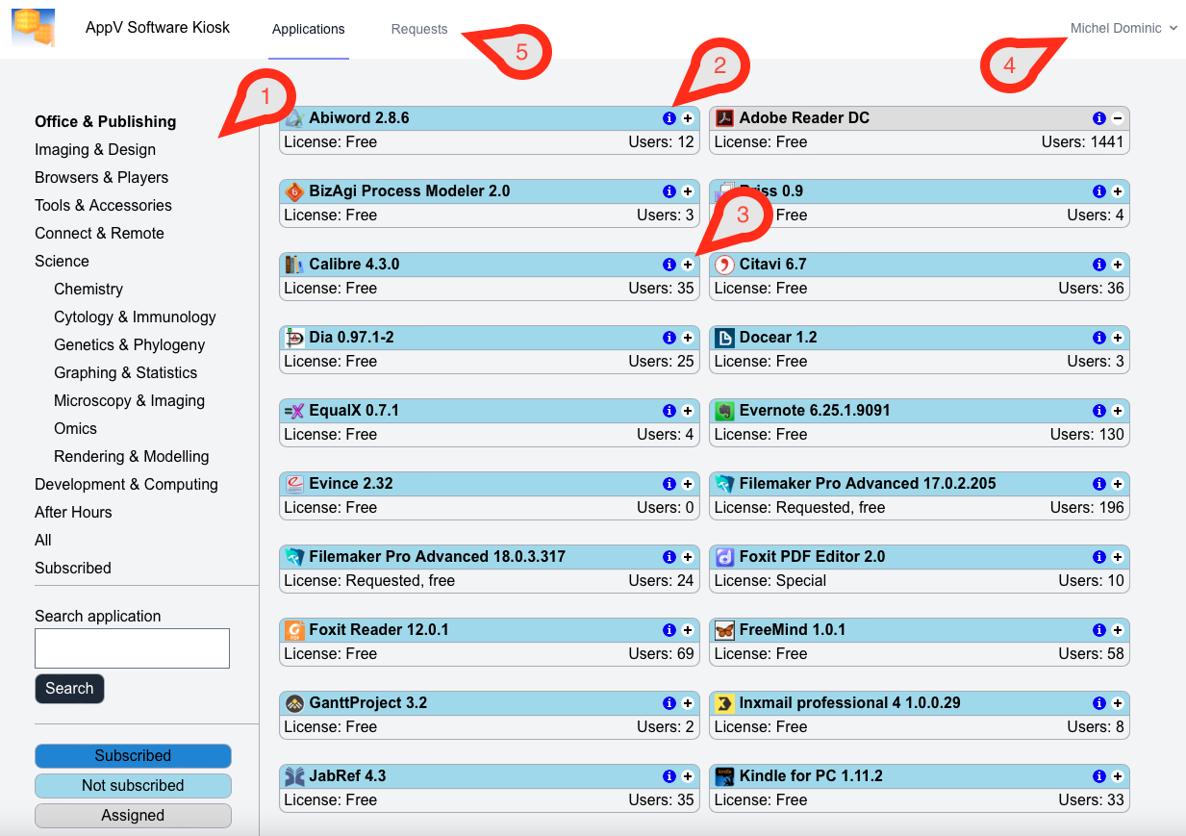View info for Filemaker Pro Advanced 18.0.3.317
Image resolution: width=1186 pixels, height=836 pixels.
[x=669, y=557]
